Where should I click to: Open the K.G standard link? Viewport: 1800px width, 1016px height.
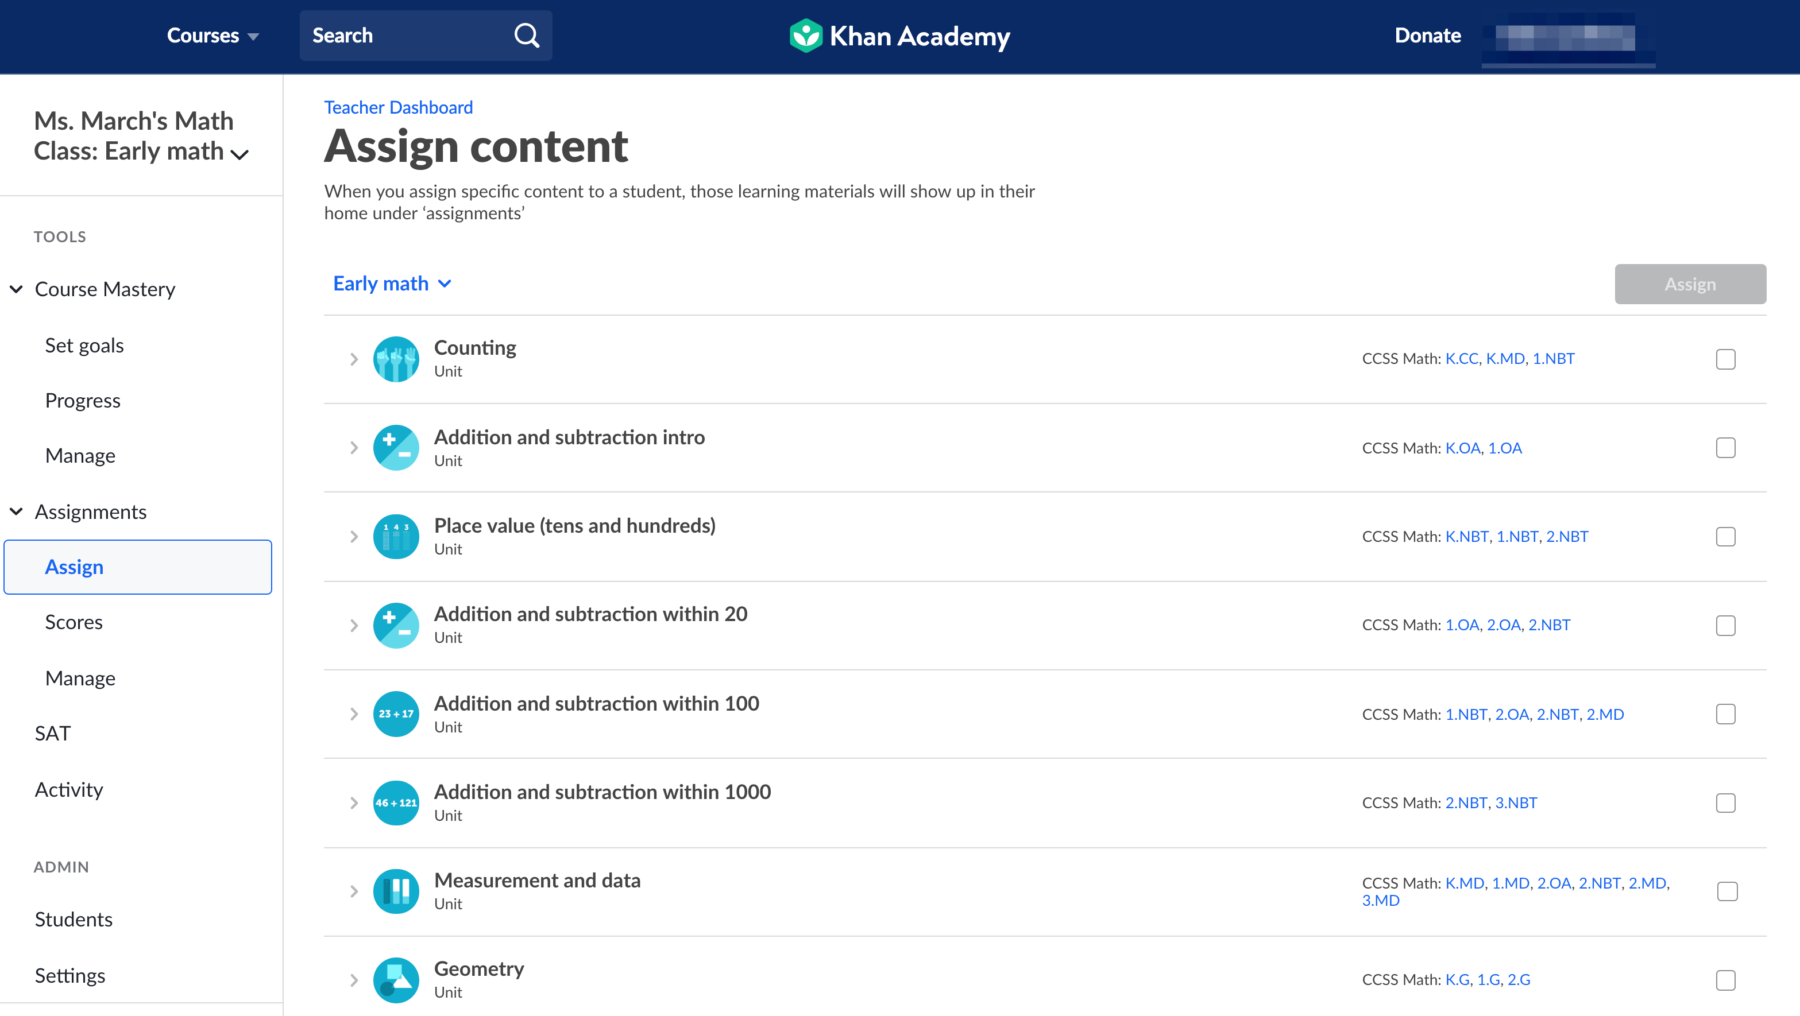click(1458, 979)
